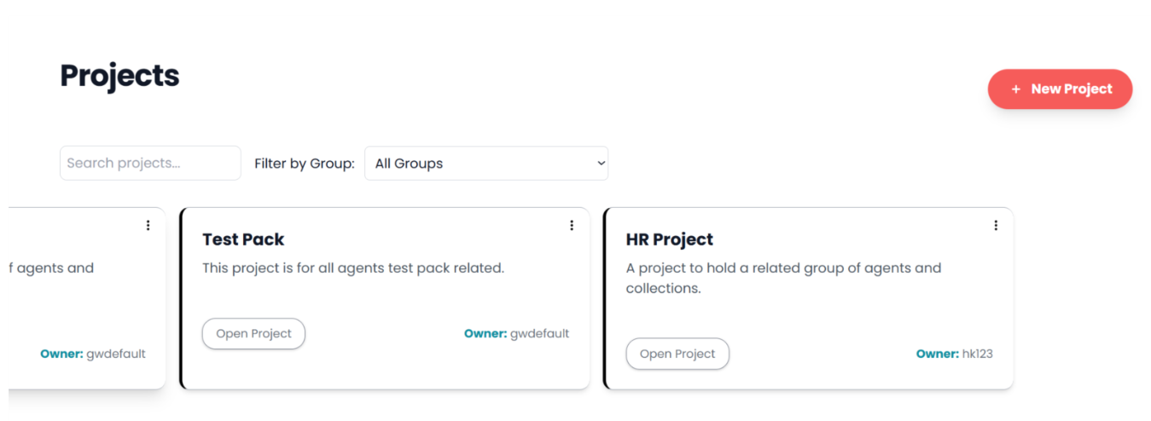Click the HR Project description text
The height and width of the screenshot is (421, 1151).
(x=782, y=278)
